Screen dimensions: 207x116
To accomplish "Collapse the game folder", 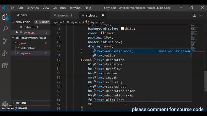I will (x=16, y=43).
